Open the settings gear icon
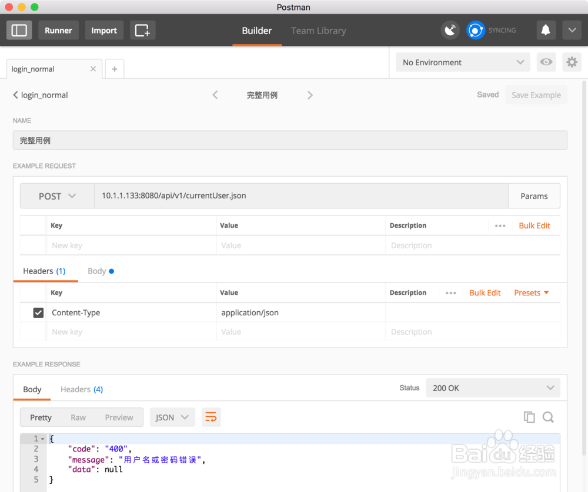The width and height of the screenshot is (588, 492). click(x=572, y=62)
